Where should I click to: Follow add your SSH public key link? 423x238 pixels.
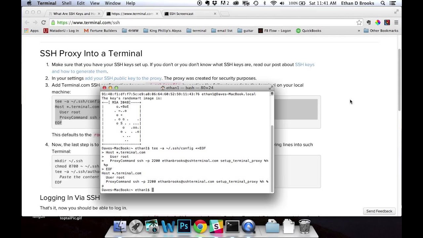[123, 78]
